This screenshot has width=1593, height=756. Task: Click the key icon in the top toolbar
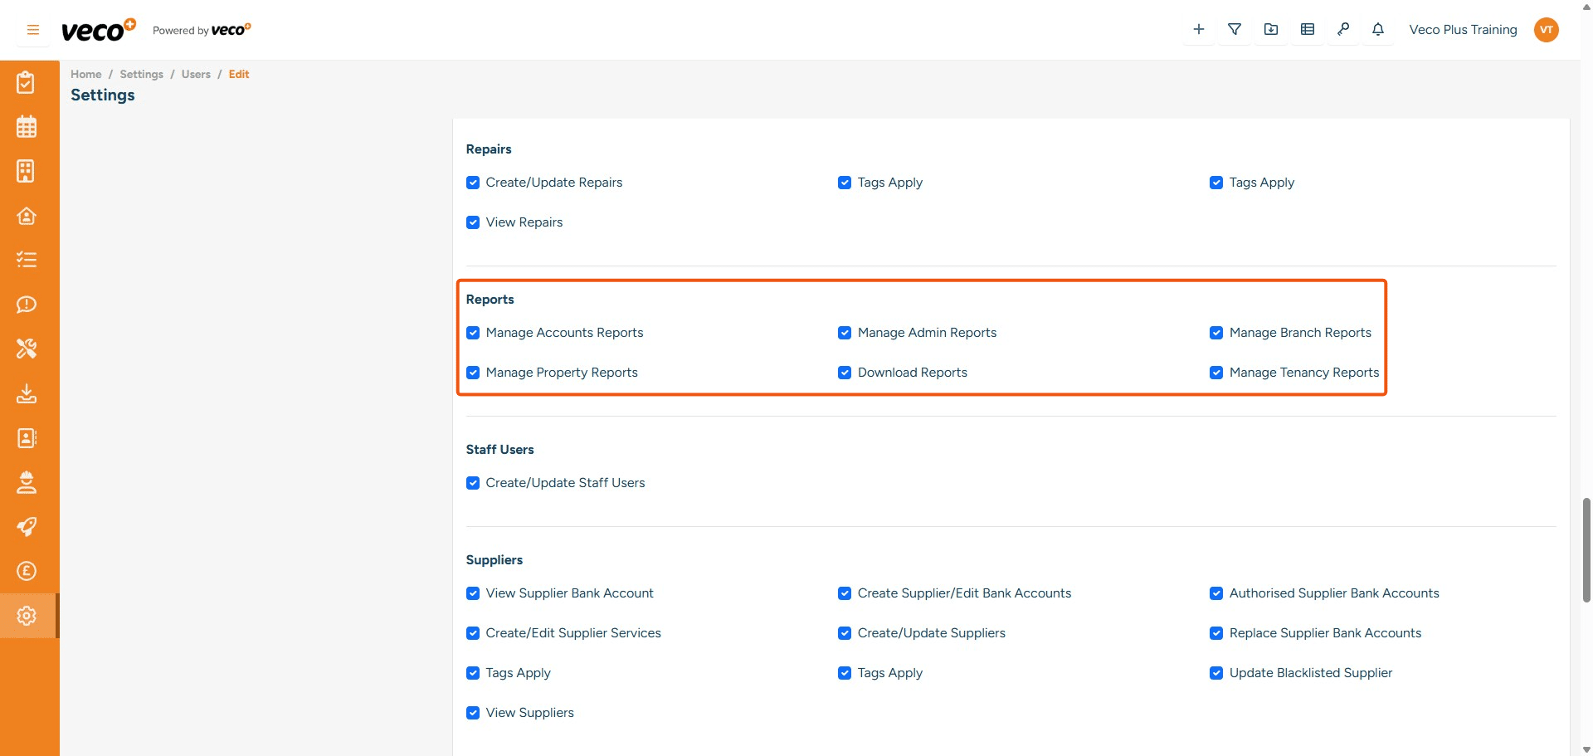(1343, 29)
